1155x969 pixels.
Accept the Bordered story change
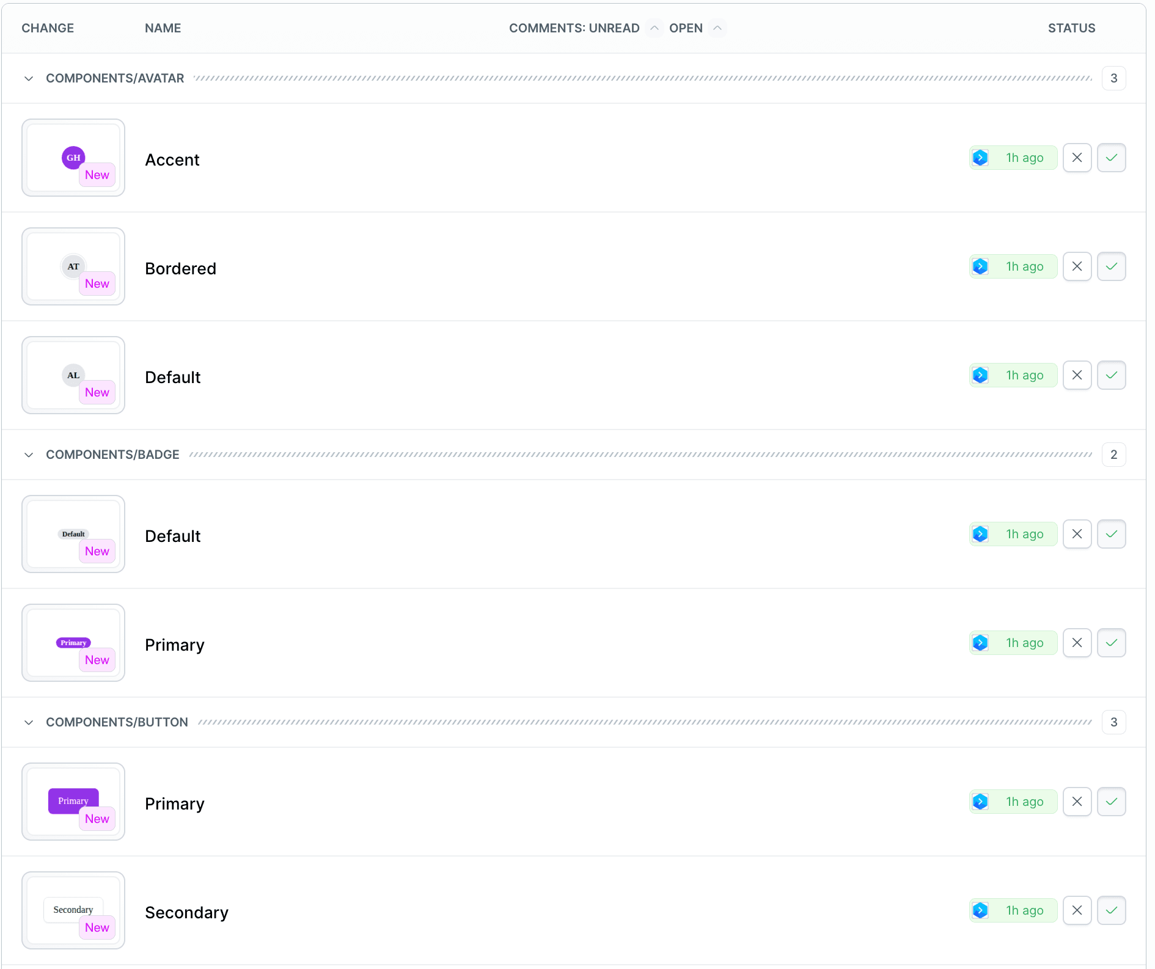(x=1111, y=266)
